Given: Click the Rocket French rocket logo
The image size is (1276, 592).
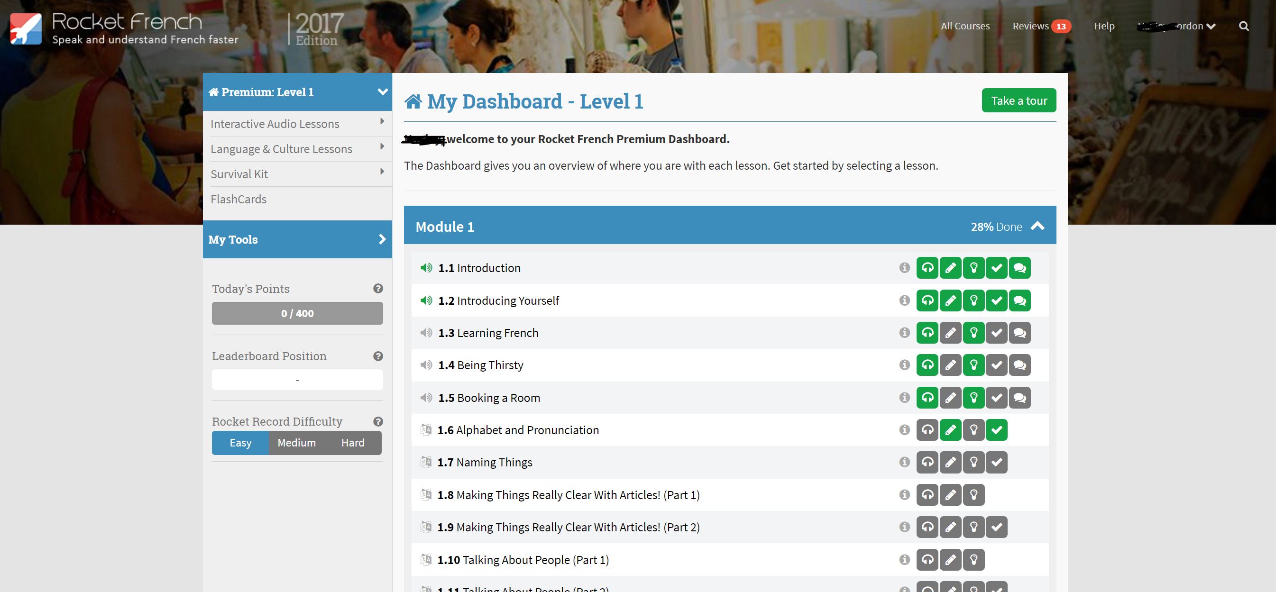Looking at the screenshot, I should pyautogui.click(x=26, y=29).
